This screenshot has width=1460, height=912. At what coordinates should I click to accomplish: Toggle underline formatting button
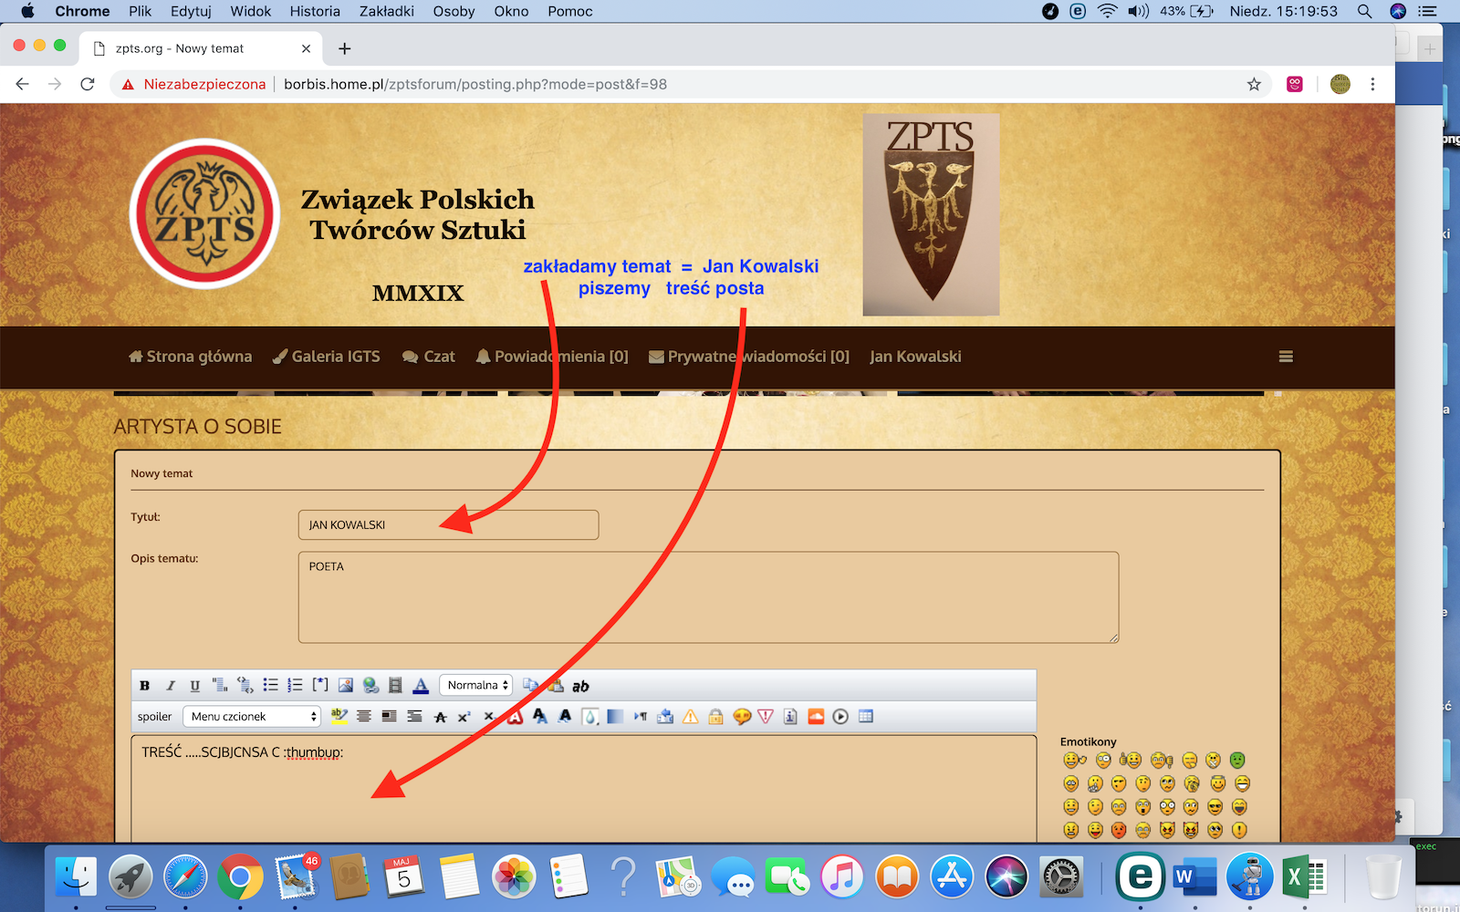[x=194, y=686]
